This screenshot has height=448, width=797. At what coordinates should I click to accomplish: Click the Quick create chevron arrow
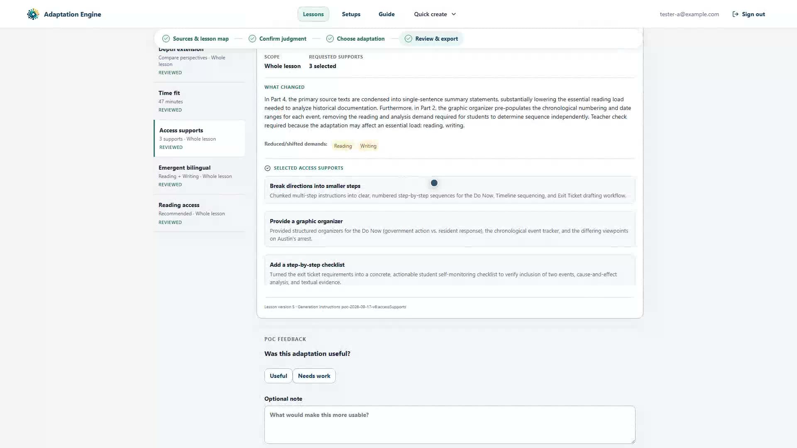(454, 14)
